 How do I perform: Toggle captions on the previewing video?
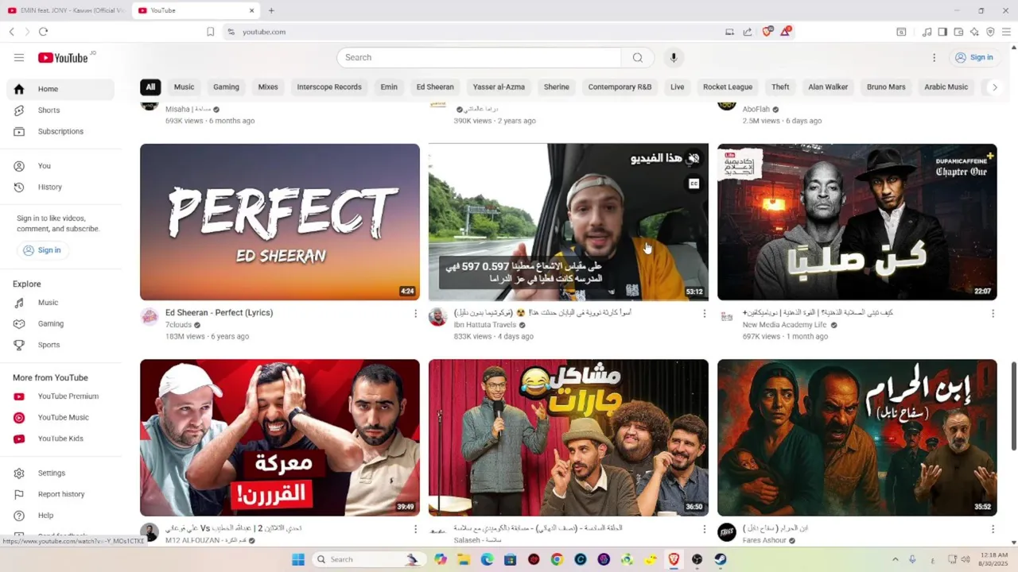pyautogui.click(x=694, y=184)
